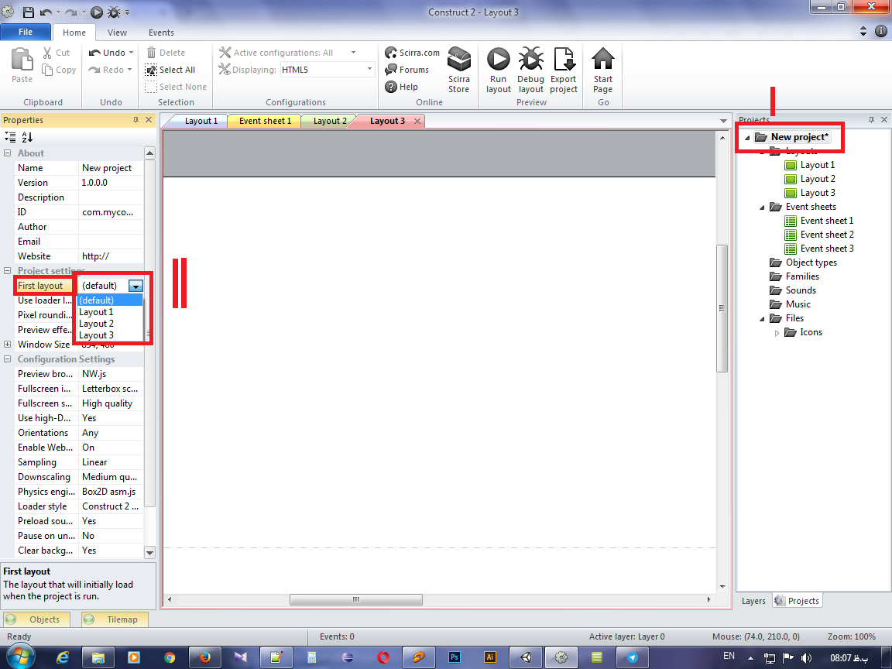Click the First layout dropdown arrow
The height and width of the screenshot is (669, 892).
136,286
